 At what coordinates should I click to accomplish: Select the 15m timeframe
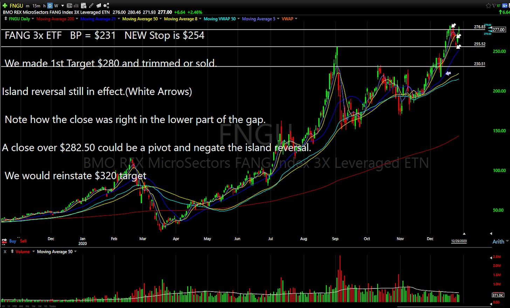point(36,6)
